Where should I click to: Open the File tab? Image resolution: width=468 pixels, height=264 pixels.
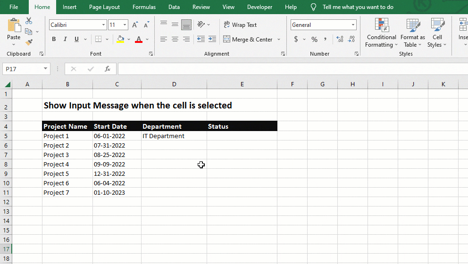click(14, 7)
